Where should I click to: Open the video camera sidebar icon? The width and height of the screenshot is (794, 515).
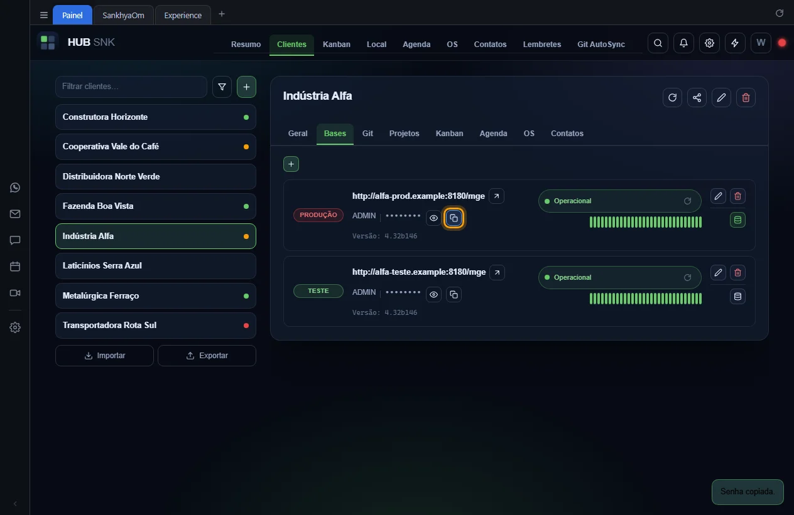coord(15,293)
